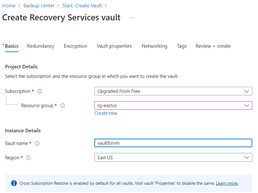Open the Resource group dropdown
258x193 pixels.
point(173,106)
